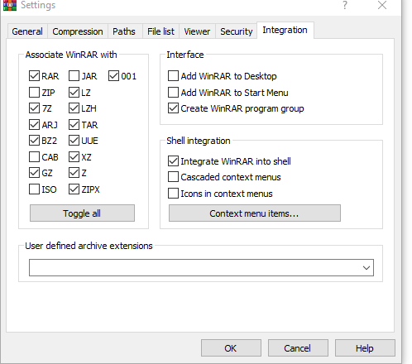Click the WinRAR icon in title bar
This screenshot has width=412, height=364.
[10, 5]
